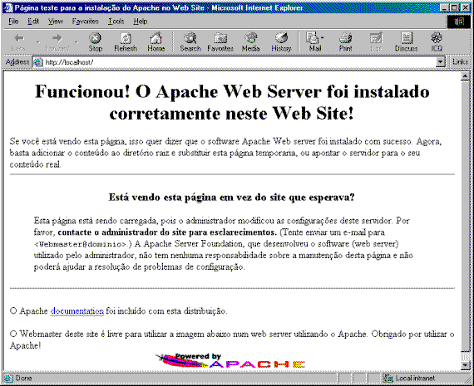This screenshot has height=386, width=474.
Task: Open the Media pane
Action: tap(250, 42)
